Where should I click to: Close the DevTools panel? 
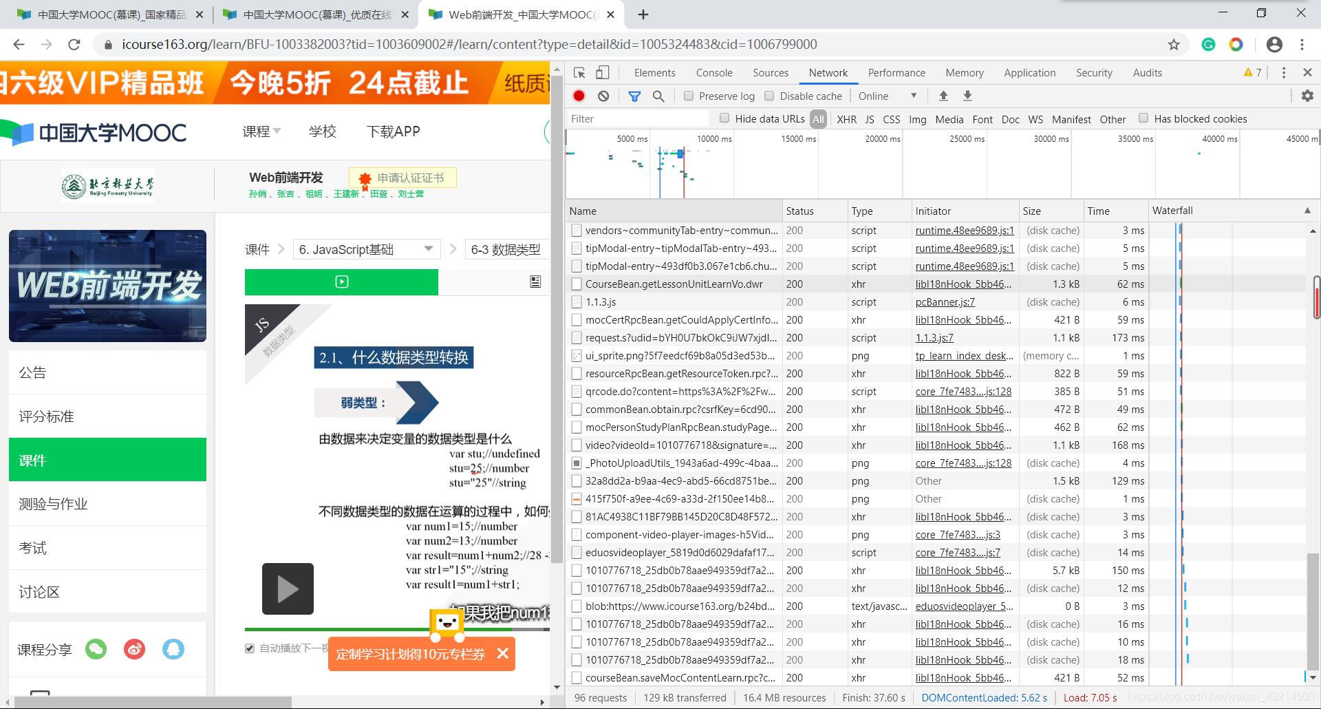click(x=1307, y=72)
